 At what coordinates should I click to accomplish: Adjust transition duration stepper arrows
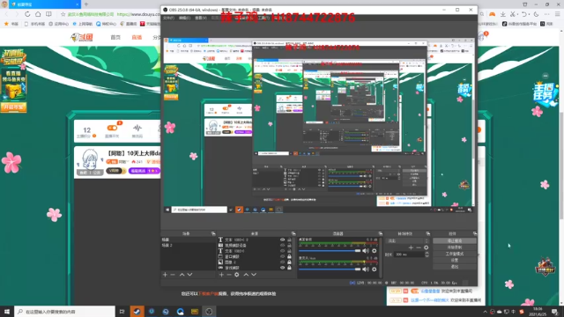click(427, 254)
